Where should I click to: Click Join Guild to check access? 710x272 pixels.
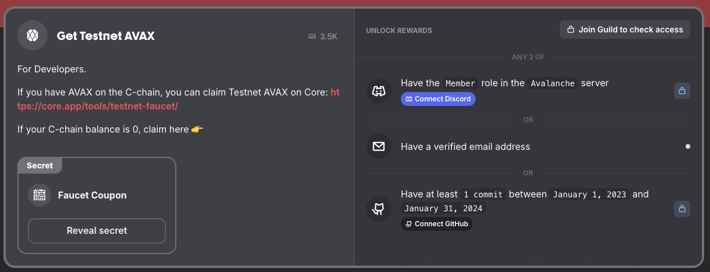coord(625,30)
